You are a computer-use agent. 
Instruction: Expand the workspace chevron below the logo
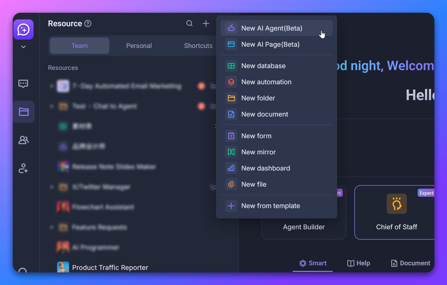23,47
